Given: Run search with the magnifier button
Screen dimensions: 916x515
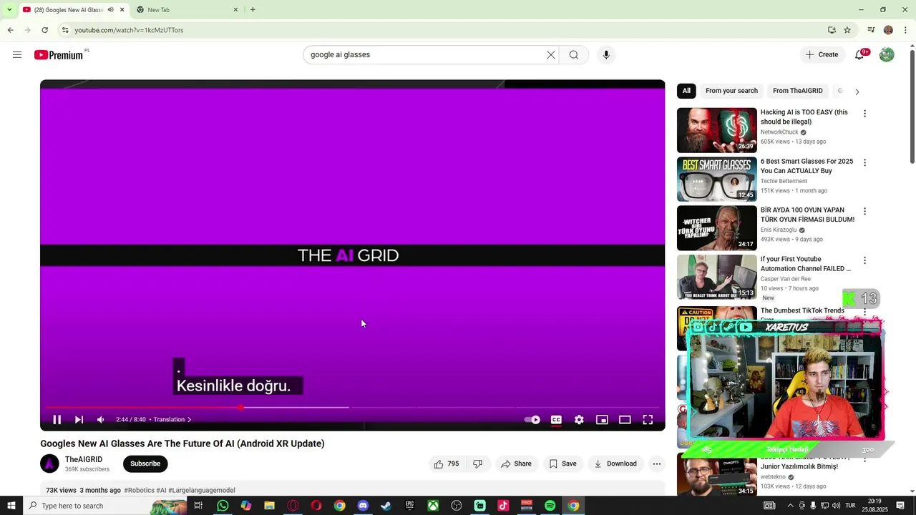Looking at the screenshot, I should coord(574,55).
